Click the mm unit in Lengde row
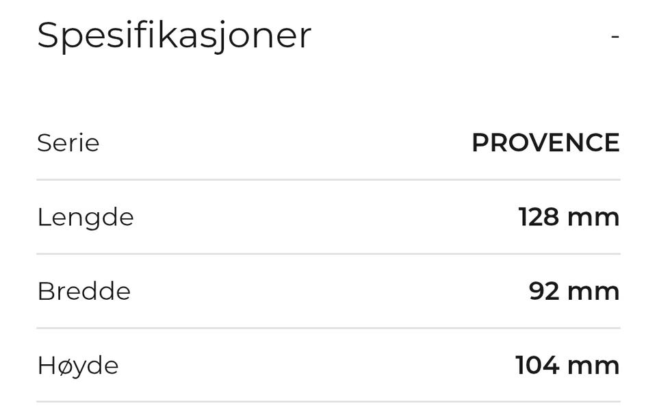 [593, 218]
